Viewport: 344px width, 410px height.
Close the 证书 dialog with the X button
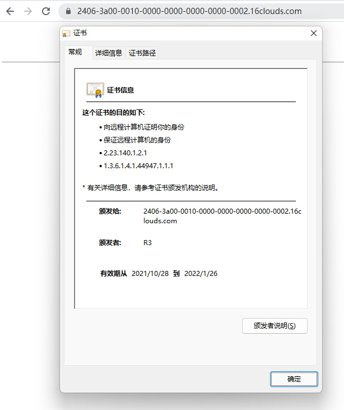click(314, 33)
